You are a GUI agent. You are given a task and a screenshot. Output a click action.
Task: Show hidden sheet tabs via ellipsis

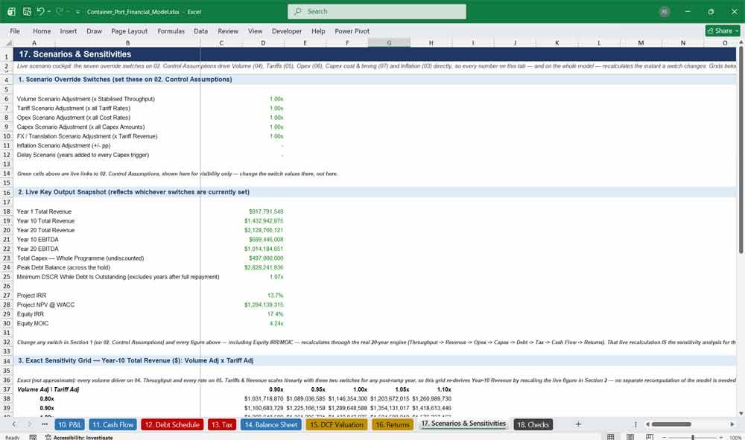pyautogui.click(x=45, y=424)
